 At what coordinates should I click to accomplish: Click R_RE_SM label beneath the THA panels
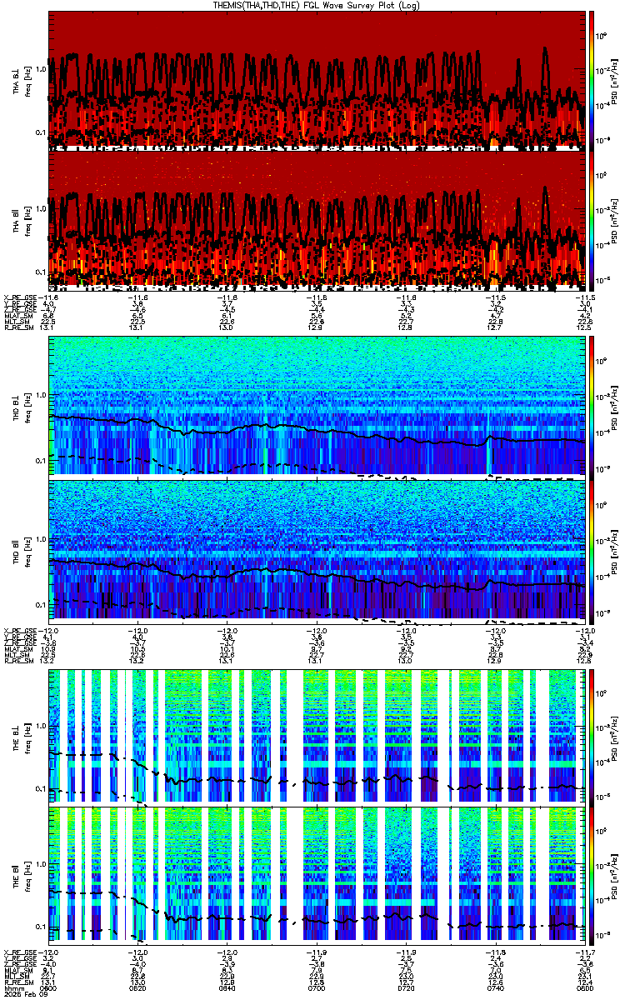tap(18, 327)
